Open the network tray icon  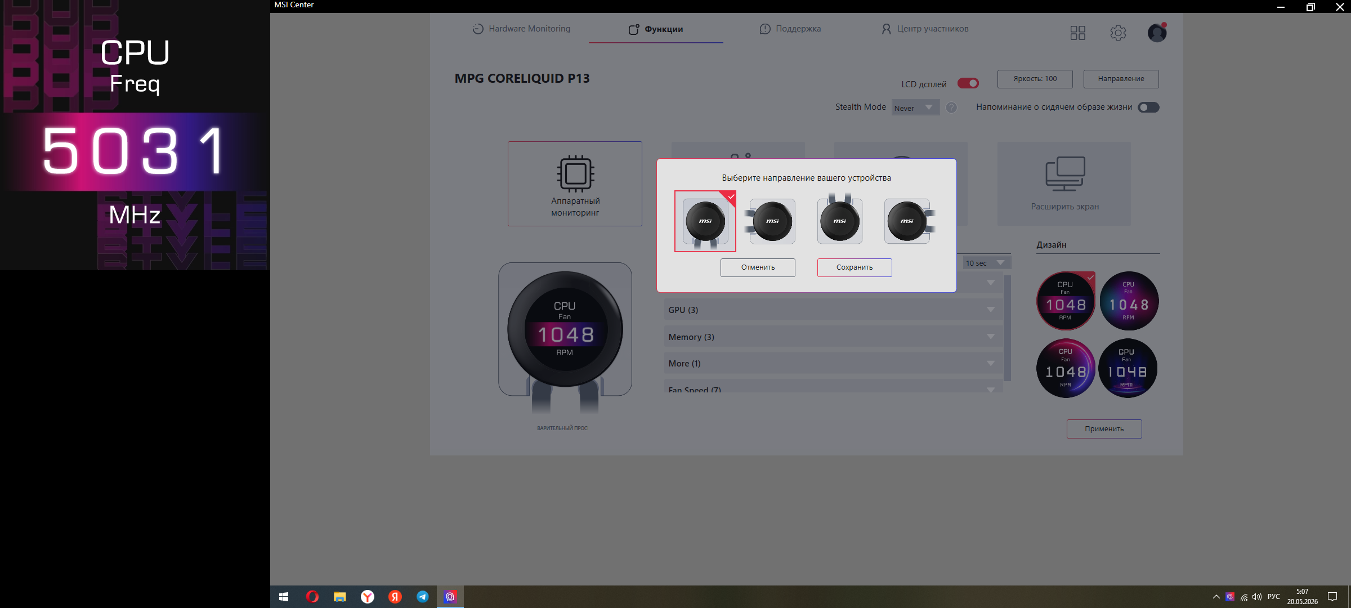click(1243, 597)
